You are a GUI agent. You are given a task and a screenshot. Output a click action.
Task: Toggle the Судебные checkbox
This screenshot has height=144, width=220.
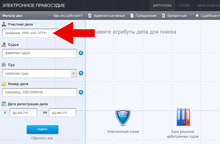tap(197, 16)
